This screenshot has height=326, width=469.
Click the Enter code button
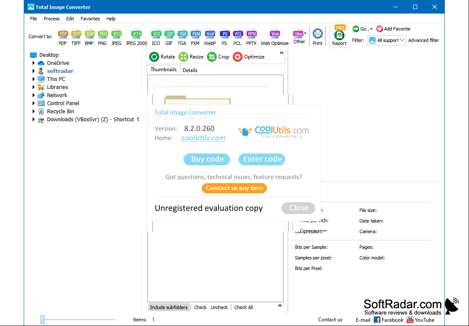(262, 159)
